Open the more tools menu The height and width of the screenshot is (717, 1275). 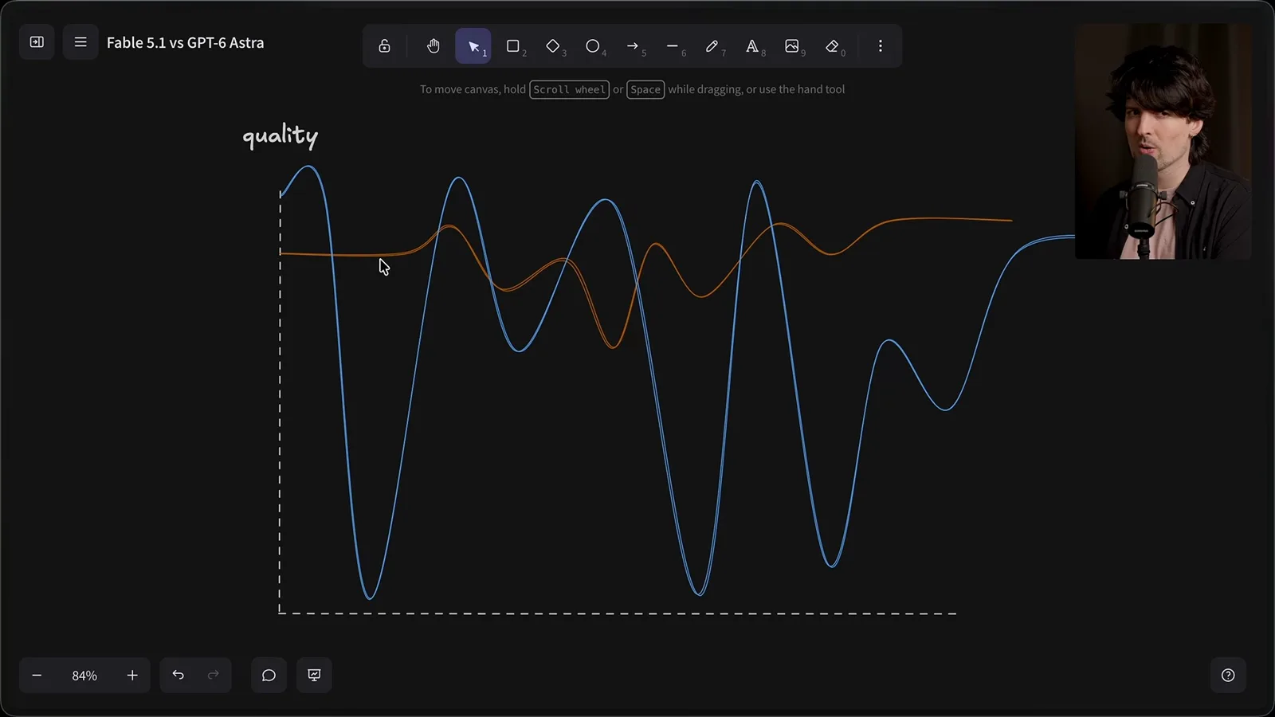tap(881, 46)
